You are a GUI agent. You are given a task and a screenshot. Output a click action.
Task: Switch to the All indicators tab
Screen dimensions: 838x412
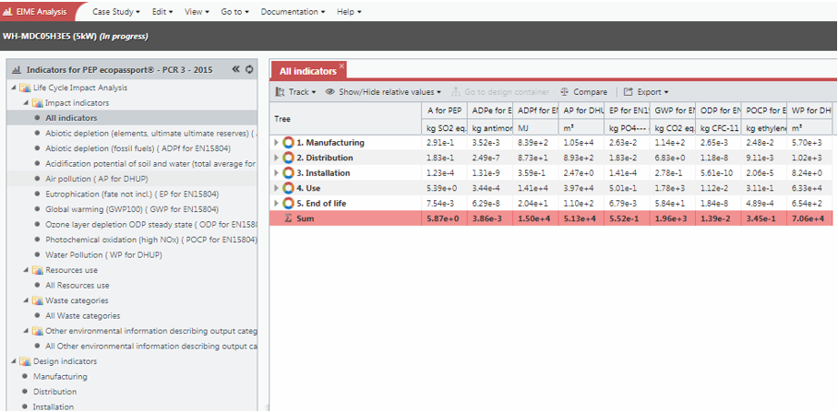tap(308, 71)
